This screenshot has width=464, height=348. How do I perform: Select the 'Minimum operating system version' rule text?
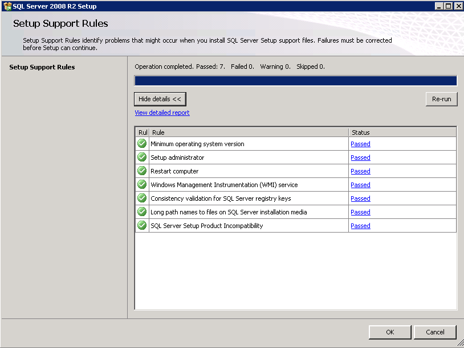point(197,144)
